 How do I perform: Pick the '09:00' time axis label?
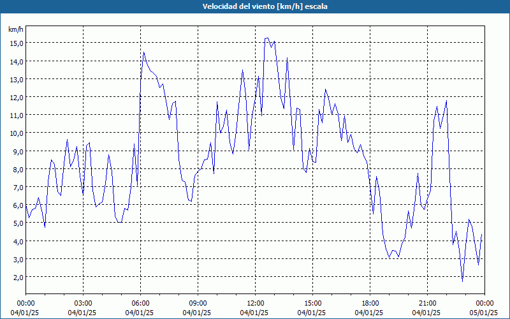click(x=198, y=304)
